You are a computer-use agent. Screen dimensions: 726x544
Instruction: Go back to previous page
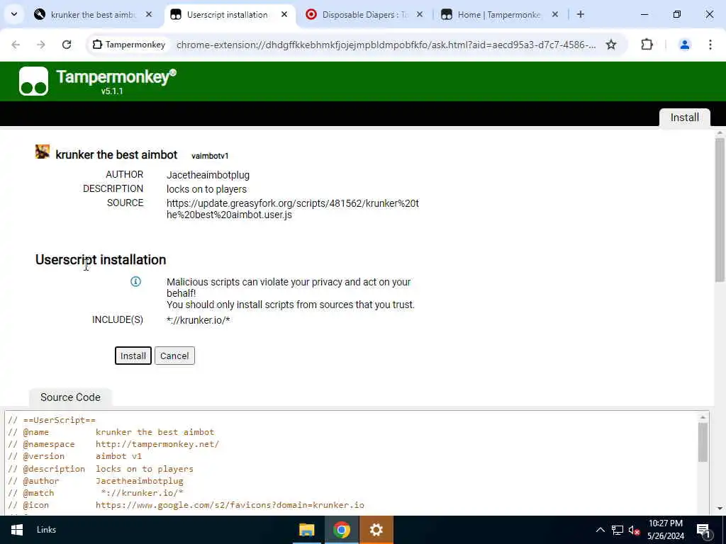coord(16,45)
